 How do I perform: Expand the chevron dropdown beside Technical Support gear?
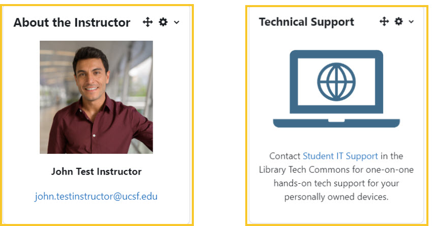411,21
